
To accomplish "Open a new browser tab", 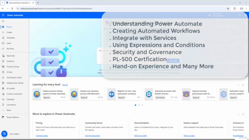I will [x=38, y=3].
